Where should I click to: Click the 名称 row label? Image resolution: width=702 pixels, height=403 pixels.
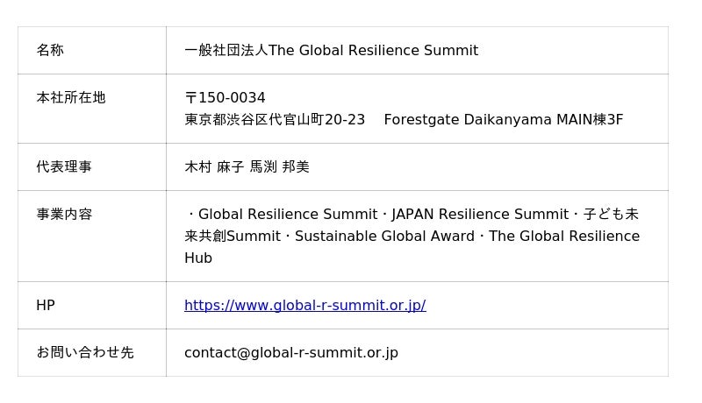[x=50, y=51]
